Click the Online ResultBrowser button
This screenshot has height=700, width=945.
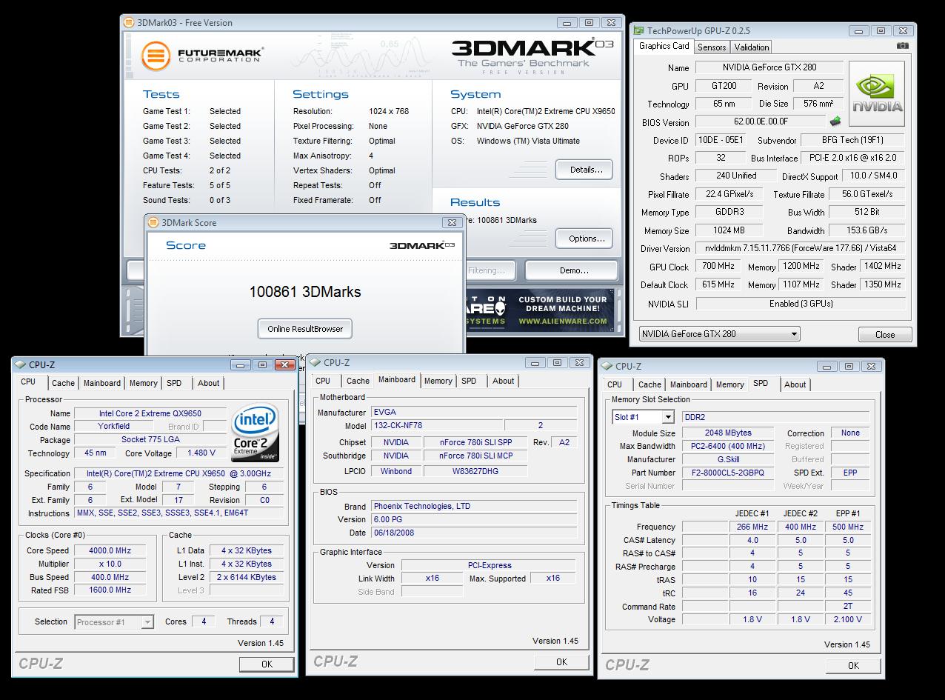click(x=305, y=329)
